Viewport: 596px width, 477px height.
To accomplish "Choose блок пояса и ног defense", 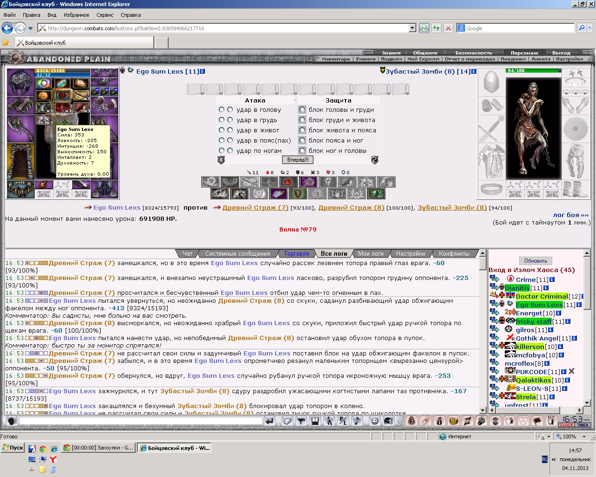I will point(303,140).
